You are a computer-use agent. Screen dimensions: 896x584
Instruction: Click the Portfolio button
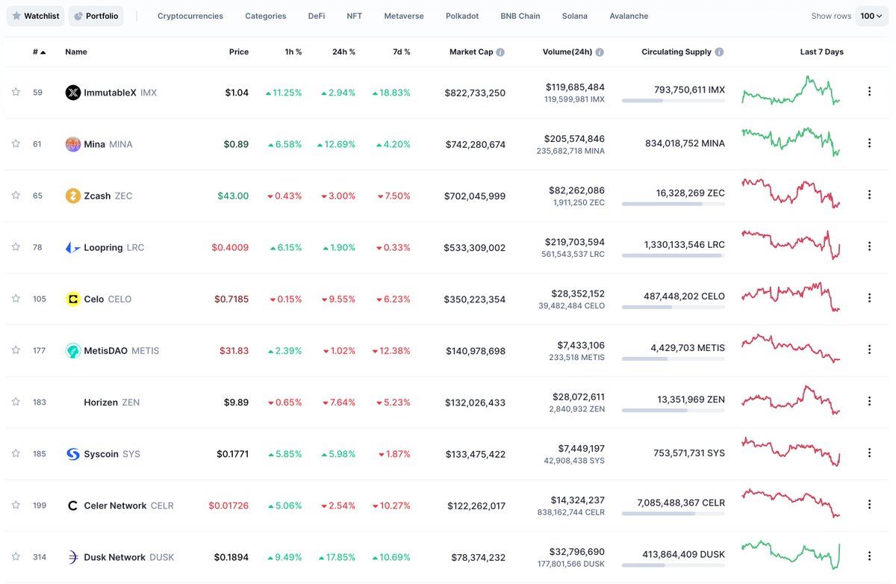[x=96, y=16]
